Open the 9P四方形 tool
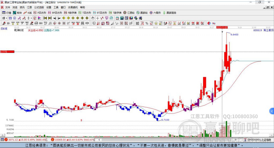Screen dimensions: 274x148 (x=55, y=13)
